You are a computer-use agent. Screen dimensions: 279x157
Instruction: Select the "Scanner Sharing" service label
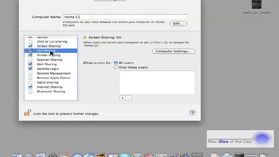click(x=50, y=60)
